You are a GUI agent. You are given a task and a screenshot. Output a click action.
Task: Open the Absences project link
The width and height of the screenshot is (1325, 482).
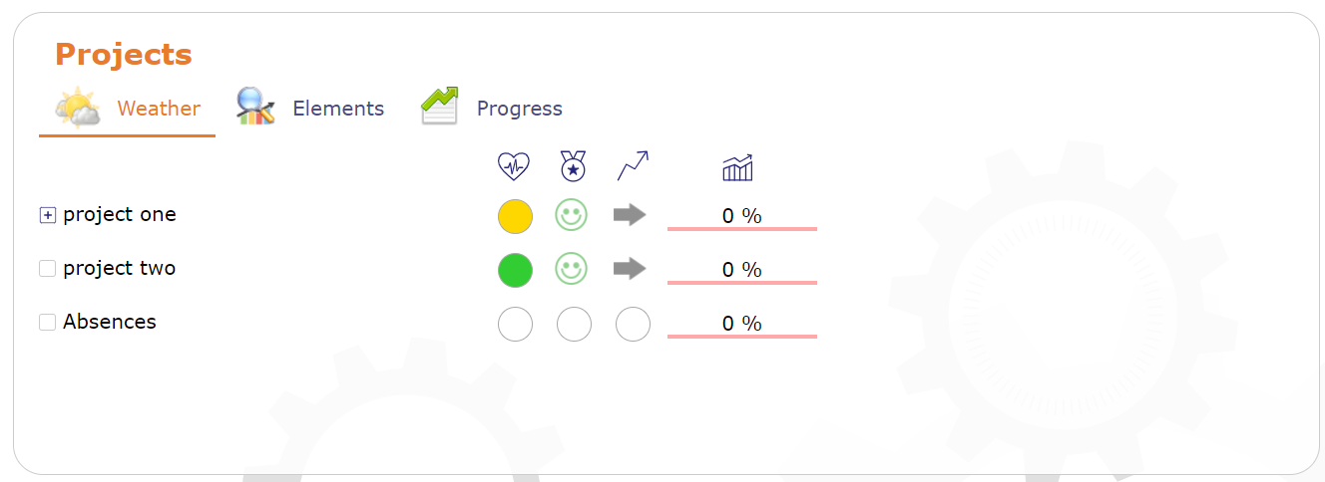pyautogui.click(x=110, y=322)
